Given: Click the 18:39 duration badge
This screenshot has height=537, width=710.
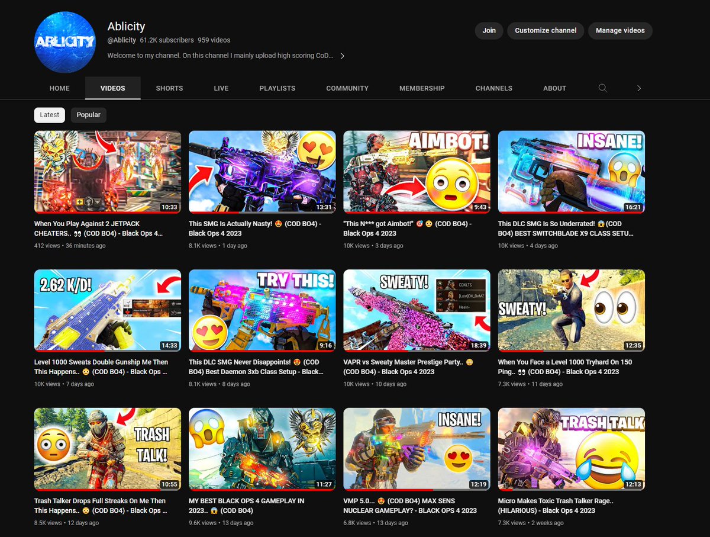Looking at the screenshot, I should (478, 346).
